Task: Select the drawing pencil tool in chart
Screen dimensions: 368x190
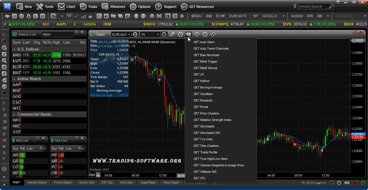Action: click(x=172, y=34)
